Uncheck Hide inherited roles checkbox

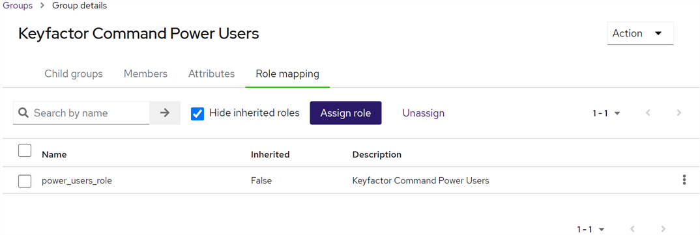[x=197, y=114]
